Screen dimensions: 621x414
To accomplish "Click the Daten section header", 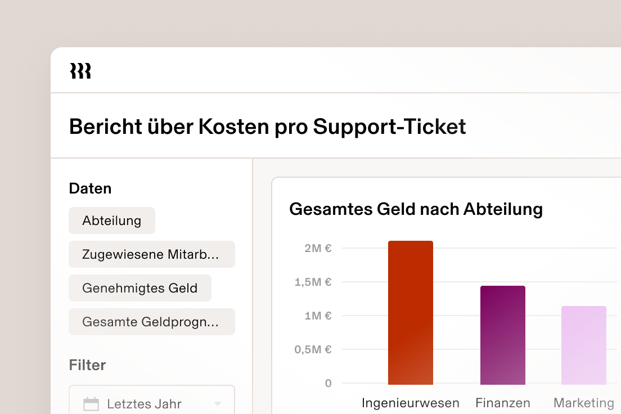I will pos(90,188).
